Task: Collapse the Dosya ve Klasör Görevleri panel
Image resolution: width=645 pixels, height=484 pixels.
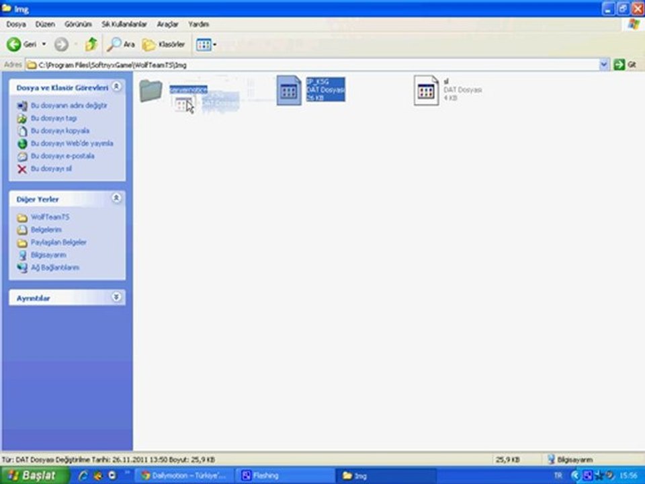Action: pyautogui.click(x=116, y=87)
